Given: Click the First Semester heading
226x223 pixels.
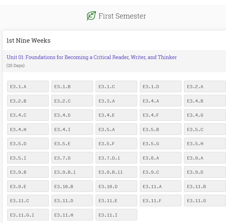Looking at the screenshot, I should coord(122,16).
